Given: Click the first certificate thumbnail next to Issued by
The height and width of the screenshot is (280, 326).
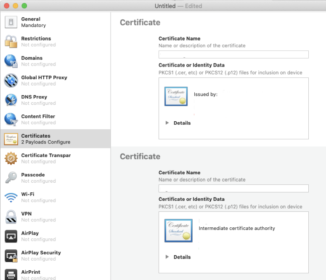Looking at the screenshot, I should click(176, 96).
